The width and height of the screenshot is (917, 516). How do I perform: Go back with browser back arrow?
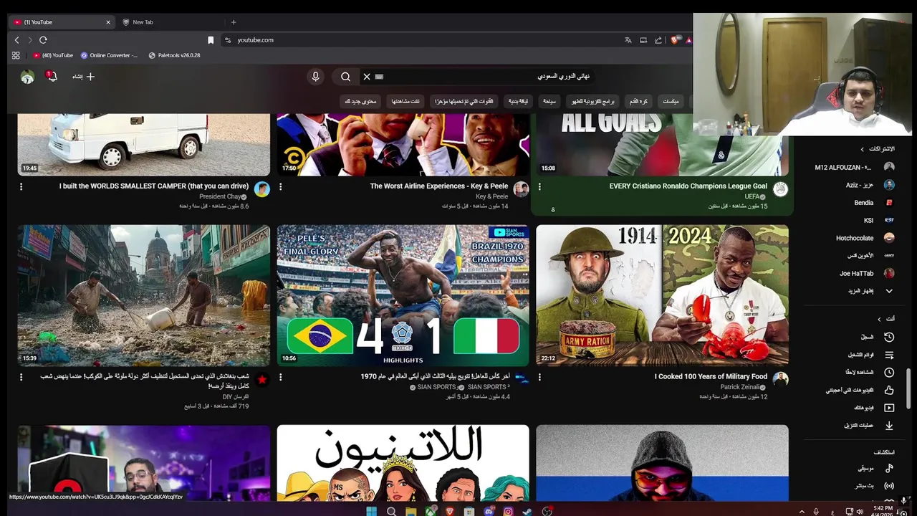[x=16, y=40]
